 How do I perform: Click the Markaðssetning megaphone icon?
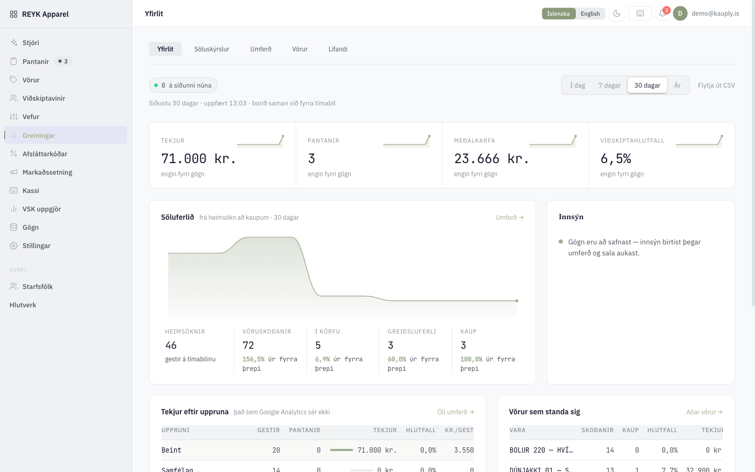[x=14, y=172]
